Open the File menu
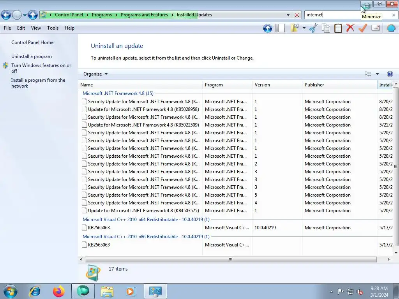399x299 pixels. 7,28
